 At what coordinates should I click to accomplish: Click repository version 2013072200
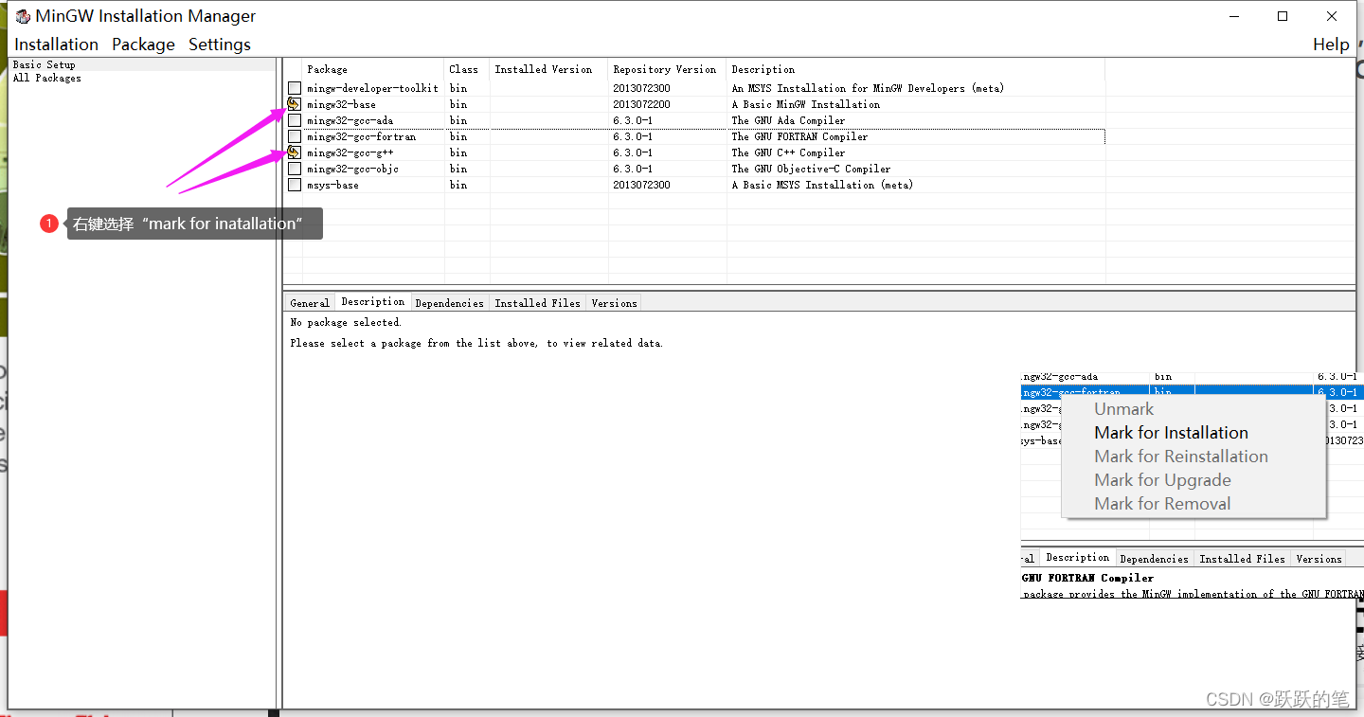[641, 104]
